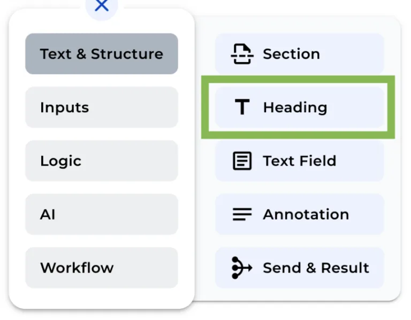Add a Text Field element
This screenshot has width=411, height=320.
300,161
